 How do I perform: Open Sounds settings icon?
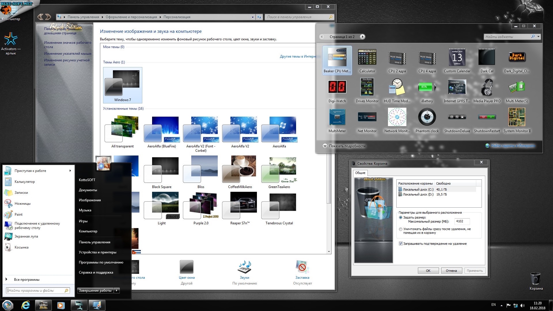(244, 267)
